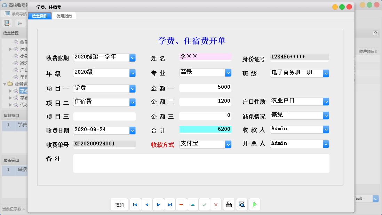This screenshot has height=215, width=382.
Task: Open the 收费日期 date picker dropdown
Action: (133, 130)
